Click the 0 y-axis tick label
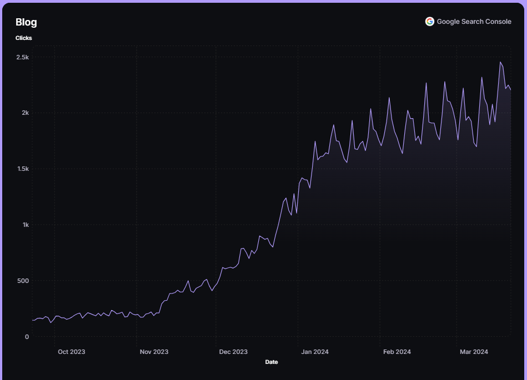527x380 pixels. pos(27,337)
